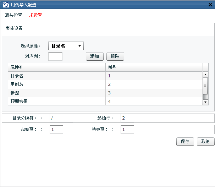Click the 列号 column header

154,67
